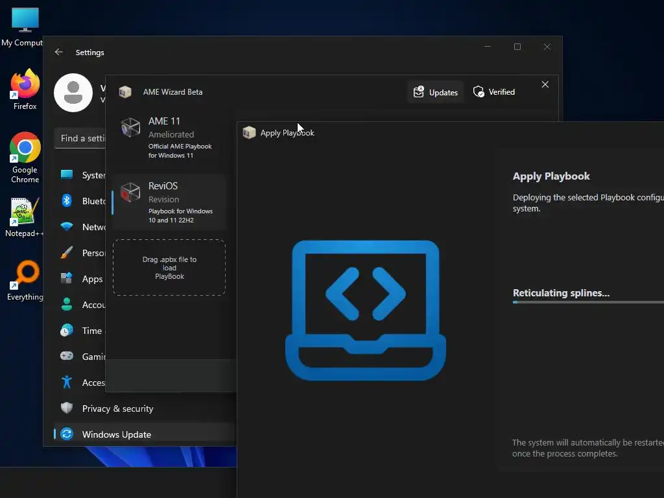Open Updates in AME Wizard header
Viewport: 664px width, 498px height.
435,92
